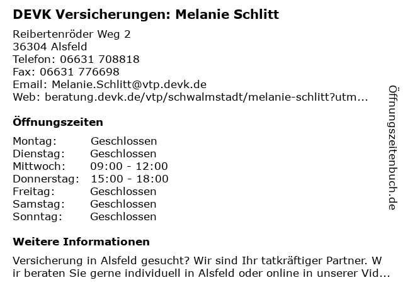Select the Samstag Geschlossen entry

click(84, 204)
